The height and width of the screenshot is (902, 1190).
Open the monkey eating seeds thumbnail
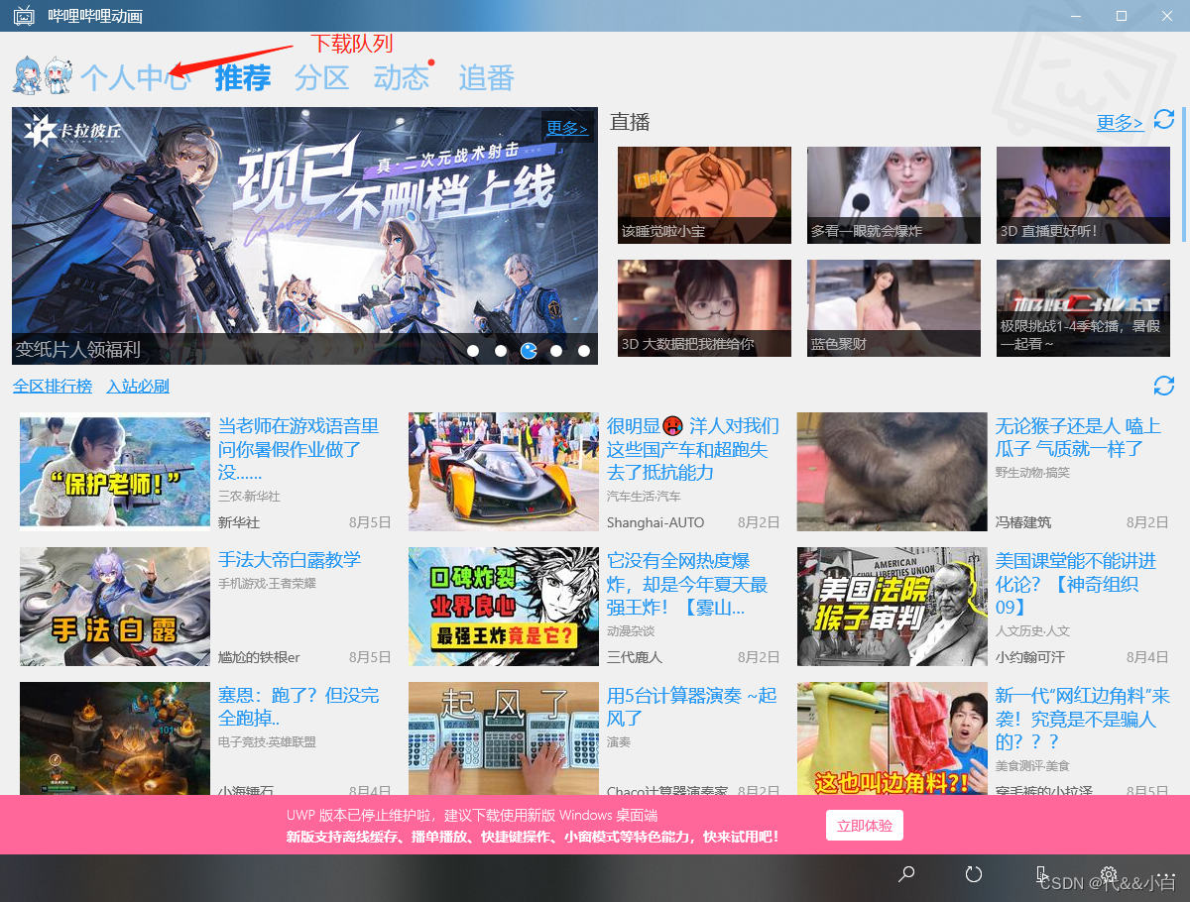(x=892, y=472)
